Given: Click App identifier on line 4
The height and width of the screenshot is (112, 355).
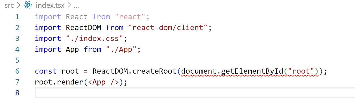Looking at the screenshot, I should pyautogui.click(x=72, y=49).
